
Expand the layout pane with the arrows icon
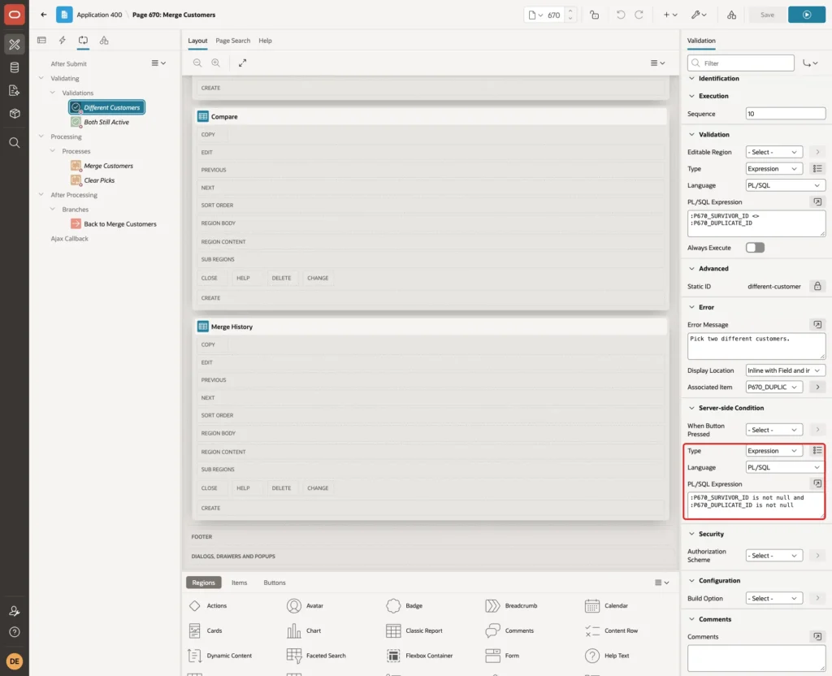click(242, 63)
